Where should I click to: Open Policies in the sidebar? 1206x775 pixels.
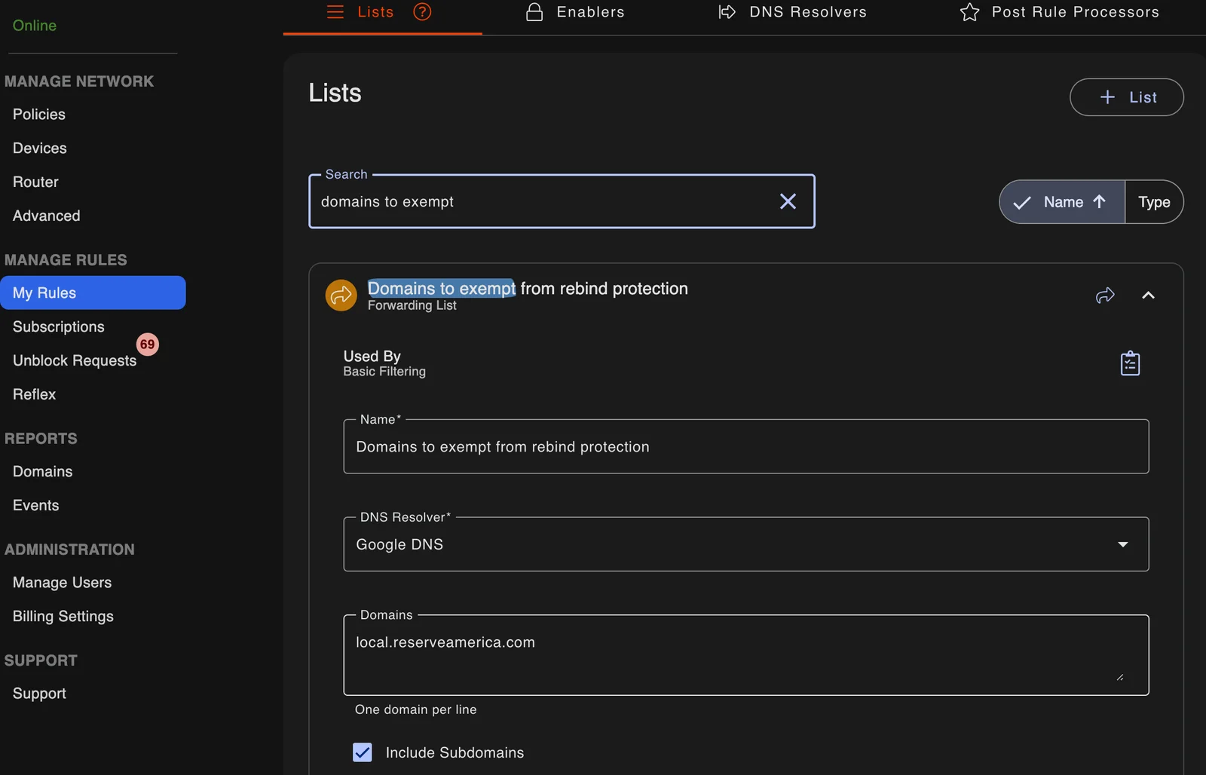point(39,115)
